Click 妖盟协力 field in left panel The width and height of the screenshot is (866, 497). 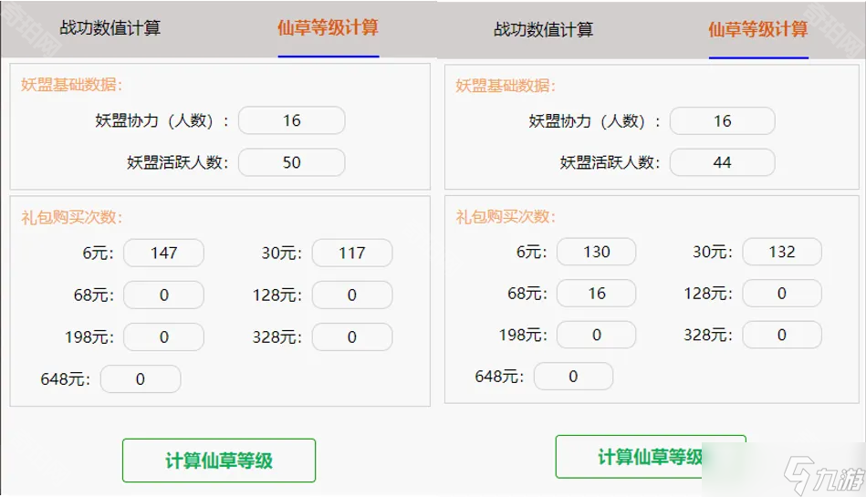click(292, 120)
